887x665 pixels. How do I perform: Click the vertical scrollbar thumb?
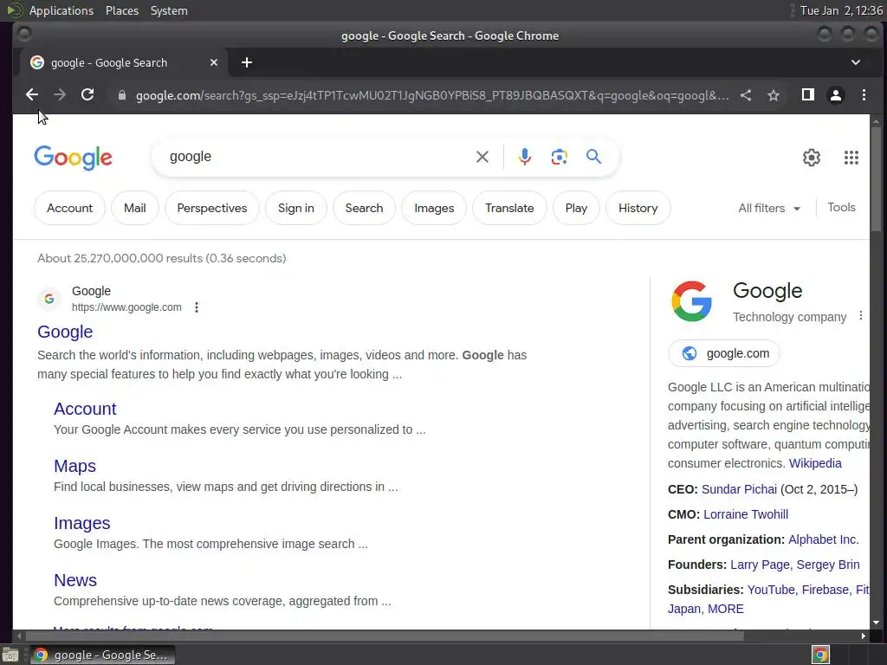click(876, 178)
